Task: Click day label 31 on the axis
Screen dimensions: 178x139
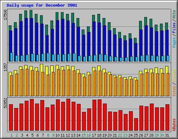Action: coord(167,135)
